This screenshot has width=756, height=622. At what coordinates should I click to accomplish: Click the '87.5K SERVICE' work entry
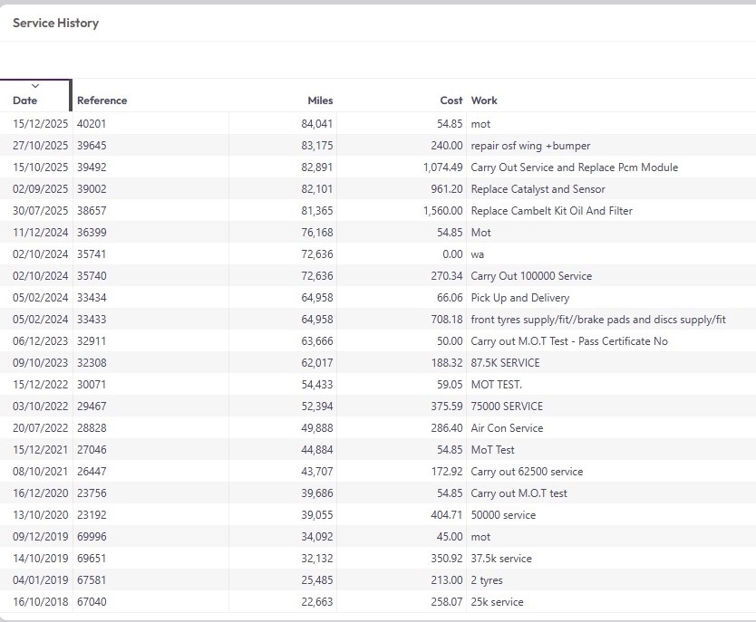(505, 363)
